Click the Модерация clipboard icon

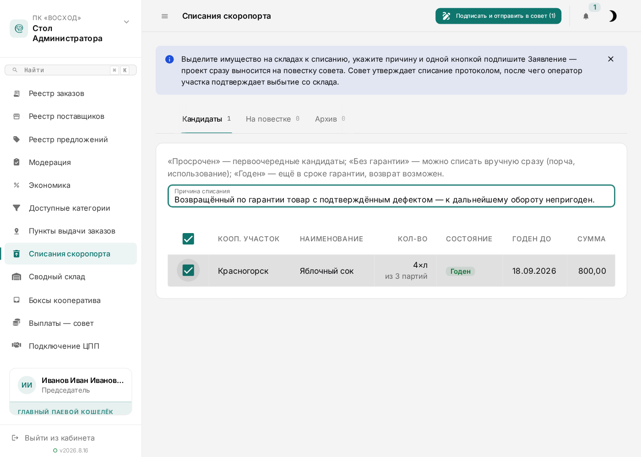[x=16, y=162]
